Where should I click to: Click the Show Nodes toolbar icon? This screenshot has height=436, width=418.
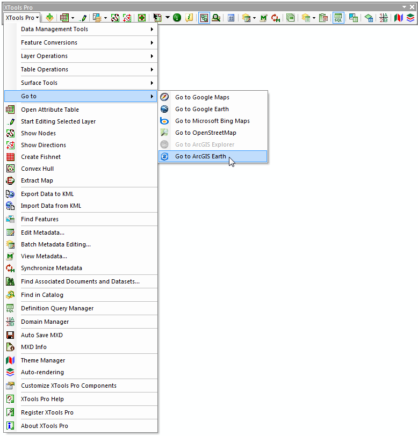coord(115,18)
